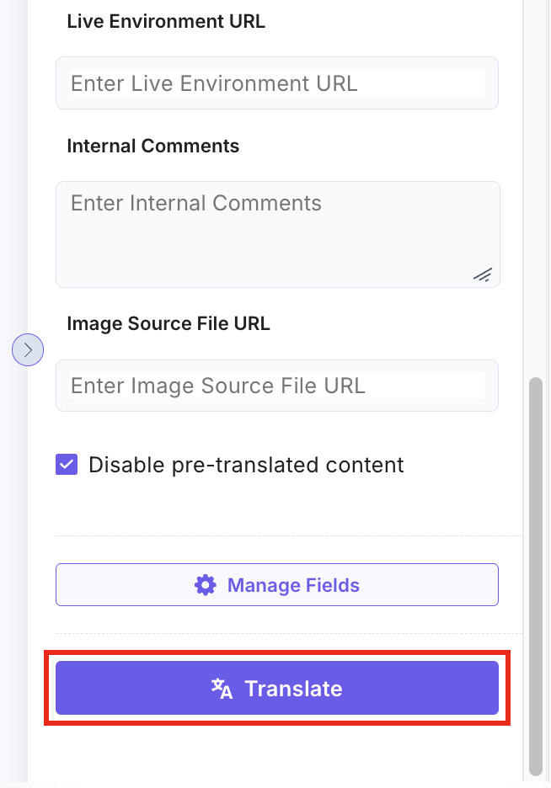The width and height of the screenshot is (551, 788).
Task: Focus the Live Environment URL input
Action: tap(277, 83)
